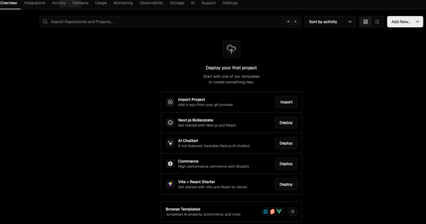Open Browse Templates external link icon

[292, 212]
